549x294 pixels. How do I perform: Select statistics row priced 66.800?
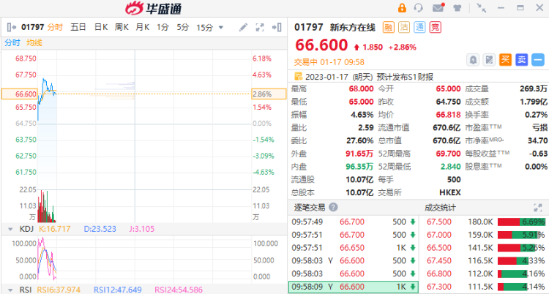tap(485, 274)
